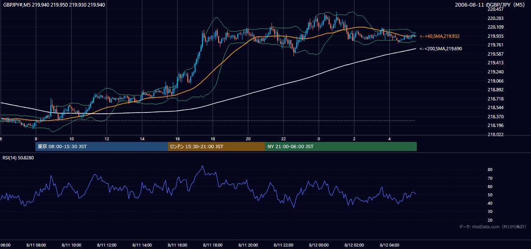Click hour tick 20 below the price chart
Screen dimensions: 531x249
point(248,139)
